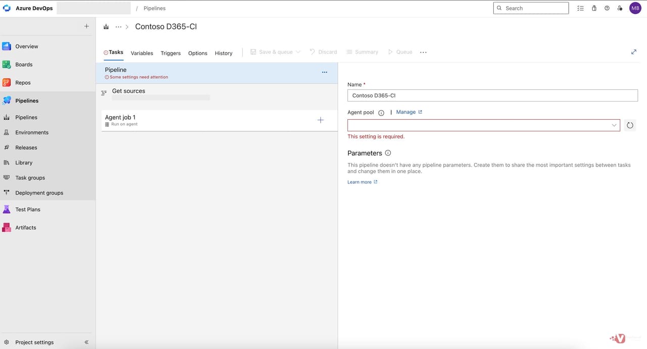Select the Pipeline settings row
Screen dimensions: 647x349
pyautogui.click(x=216, y=73)
